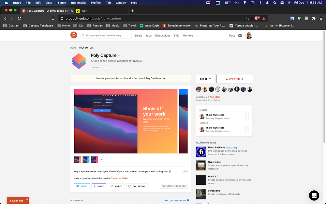The width and height of the screenshot is (326, 204).
Task: Click the Facebook SHARE button
Action: (x=99, y=186)
